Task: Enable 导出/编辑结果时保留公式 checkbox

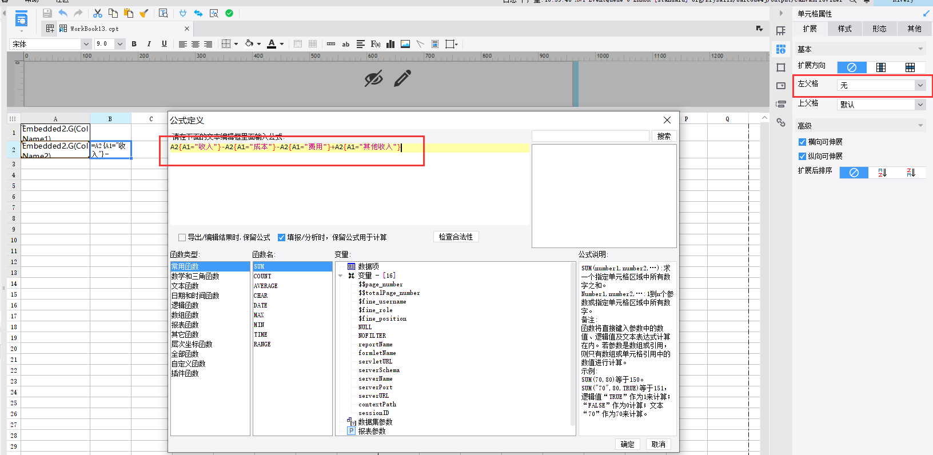Action: [x=182, y=237]
